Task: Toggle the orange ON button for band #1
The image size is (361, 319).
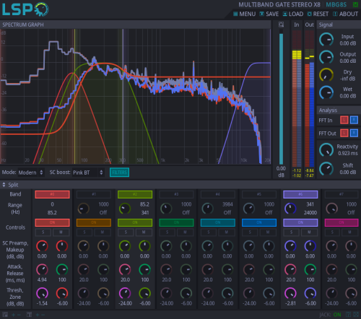Action: (x=94, y=222)
